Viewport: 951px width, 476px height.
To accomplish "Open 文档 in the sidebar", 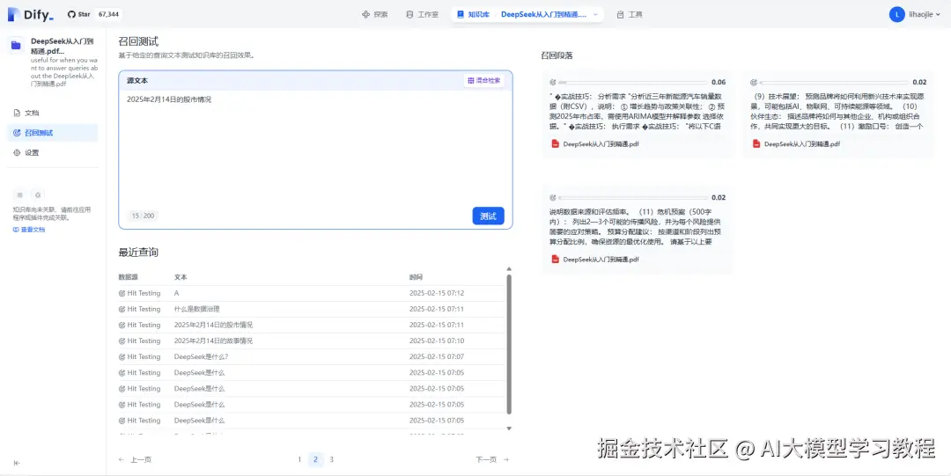I will [x=53, y=113].
